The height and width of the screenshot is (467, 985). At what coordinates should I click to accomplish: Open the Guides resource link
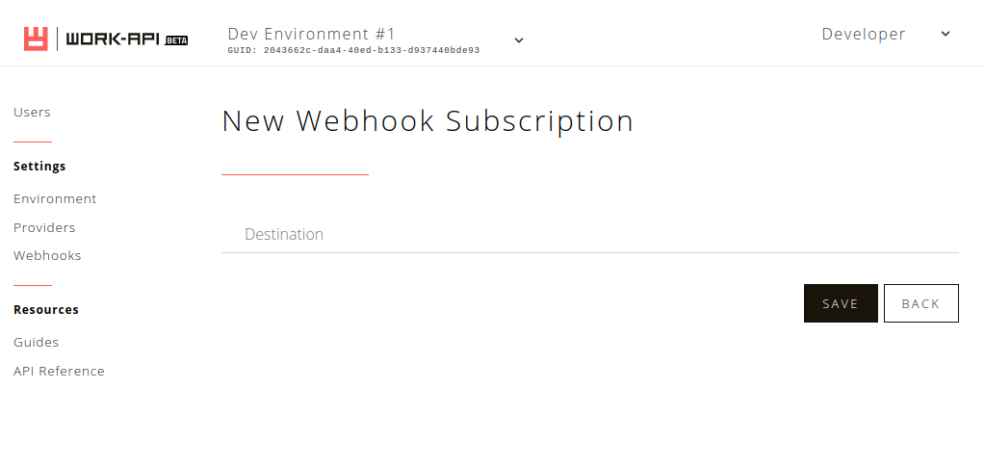(36, 343)
